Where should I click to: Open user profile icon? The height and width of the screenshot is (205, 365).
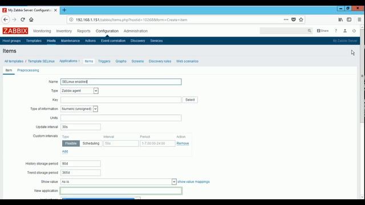tap(345, 31)
